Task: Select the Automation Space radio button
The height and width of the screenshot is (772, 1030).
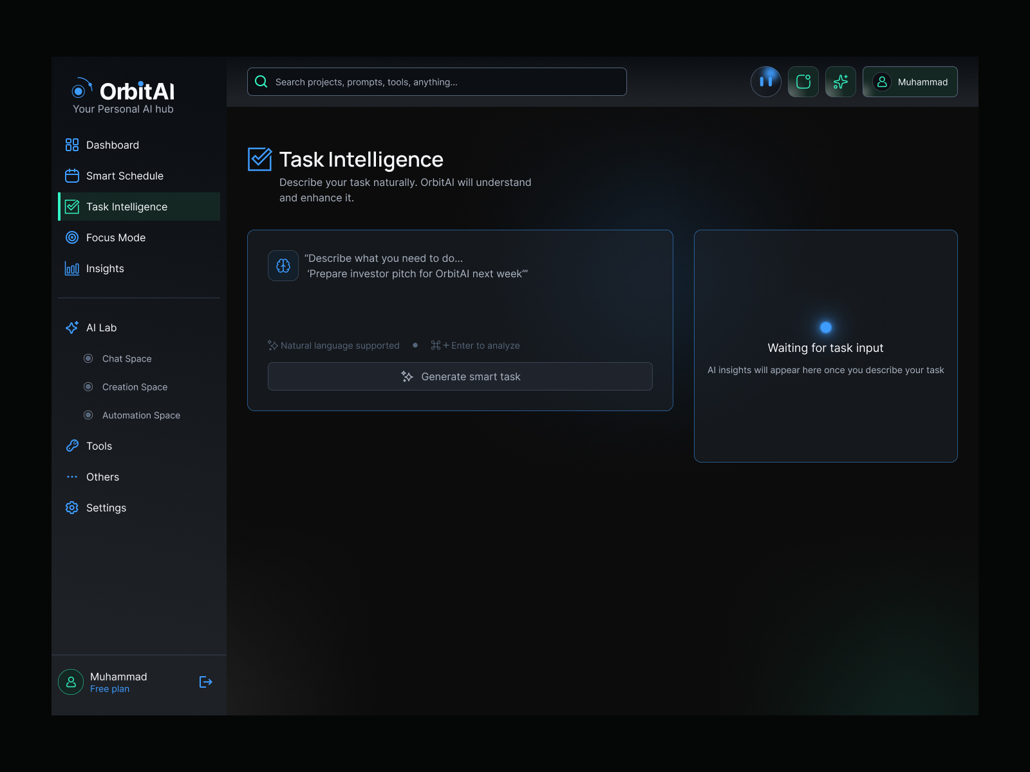Action: click(88, 415)
